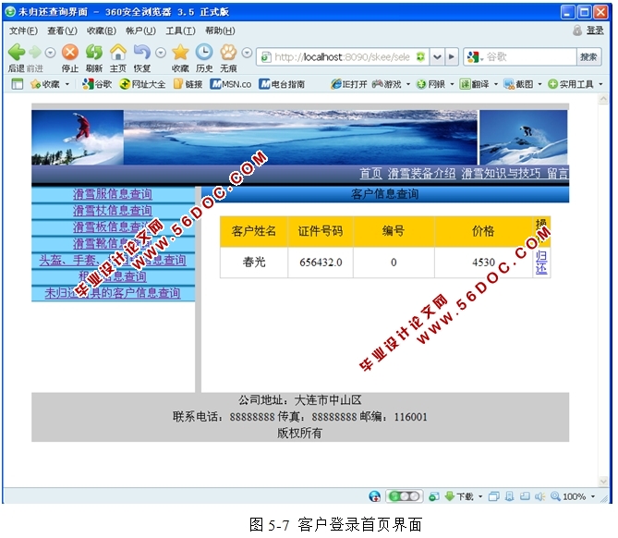Screen dimensions: 618x538
Task: Click the 谷歌 search input field
Action: [x=530, y=57]
